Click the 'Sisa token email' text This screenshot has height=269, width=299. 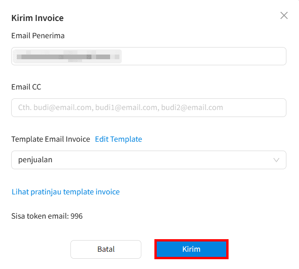(x=40, y=216)
